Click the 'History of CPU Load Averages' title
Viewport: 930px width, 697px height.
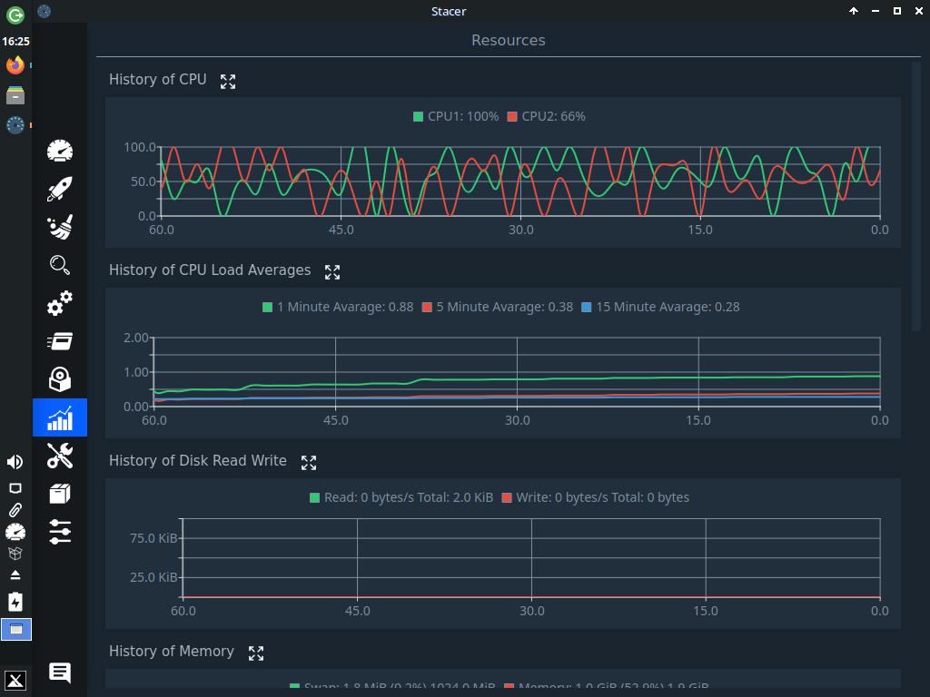point(210,270)
